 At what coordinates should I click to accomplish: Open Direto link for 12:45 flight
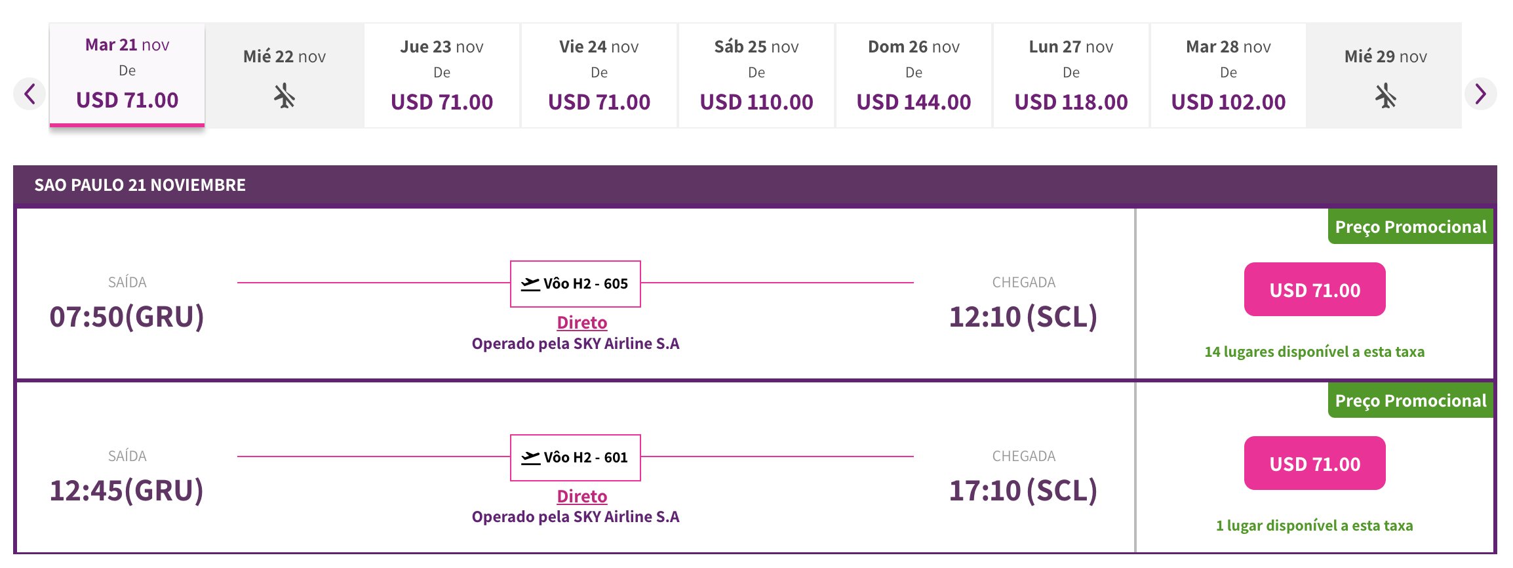(582, 497)
